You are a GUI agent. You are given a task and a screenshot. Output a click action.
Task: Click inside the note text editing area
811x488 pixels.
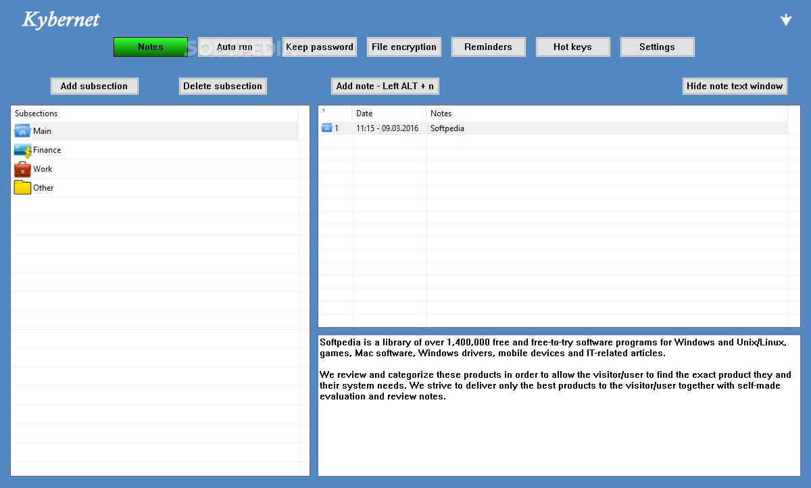(558, 433)
